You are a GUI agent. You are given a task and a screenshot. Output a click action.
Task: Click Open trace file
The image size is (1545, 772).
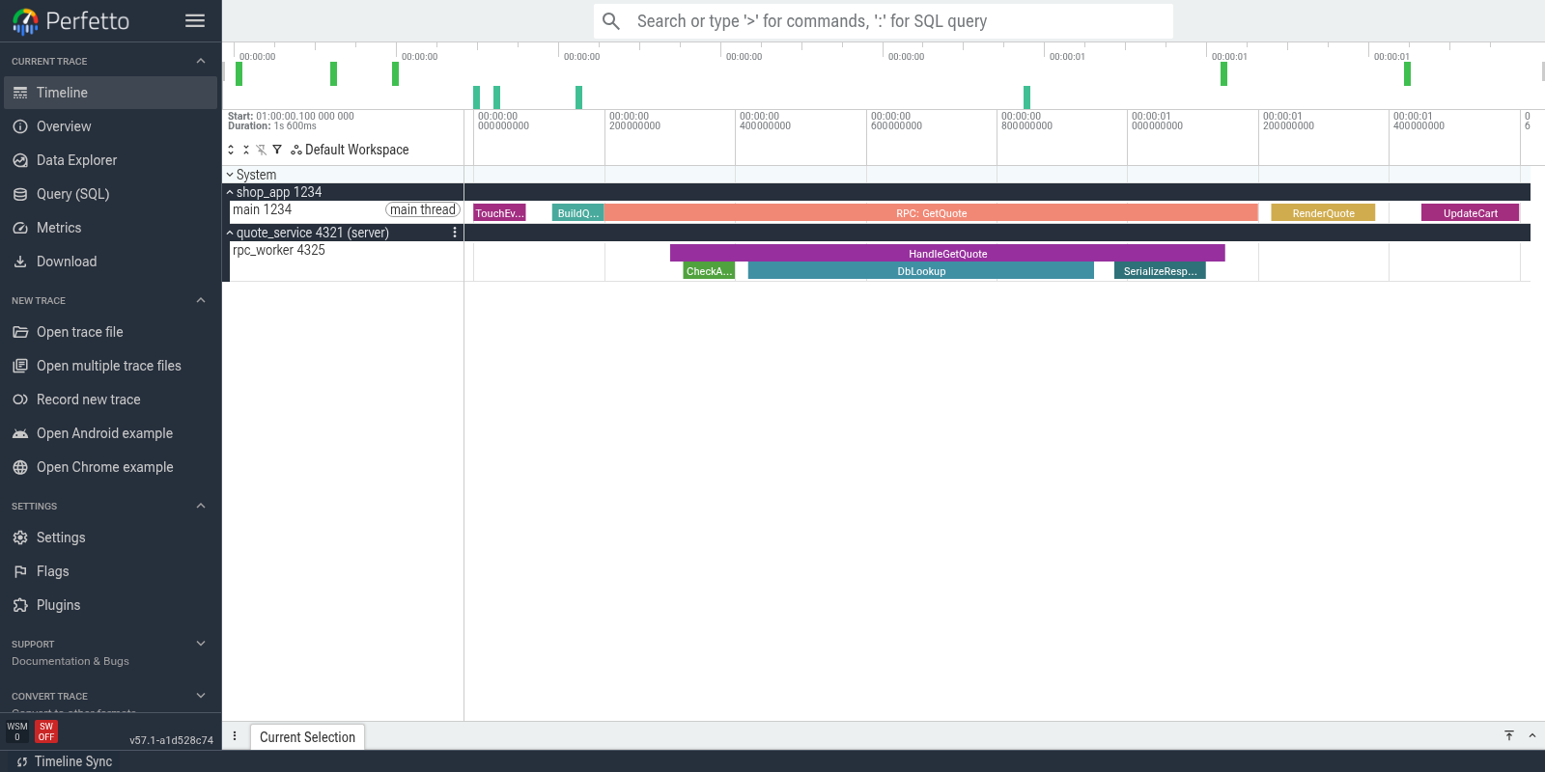coord(110,332)
